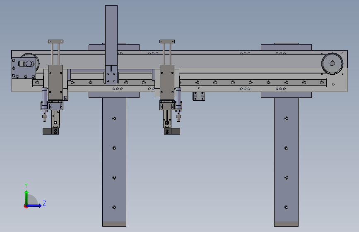
Task: Select the right carriage's dark gripper jaw block
Action: [172, 131]
